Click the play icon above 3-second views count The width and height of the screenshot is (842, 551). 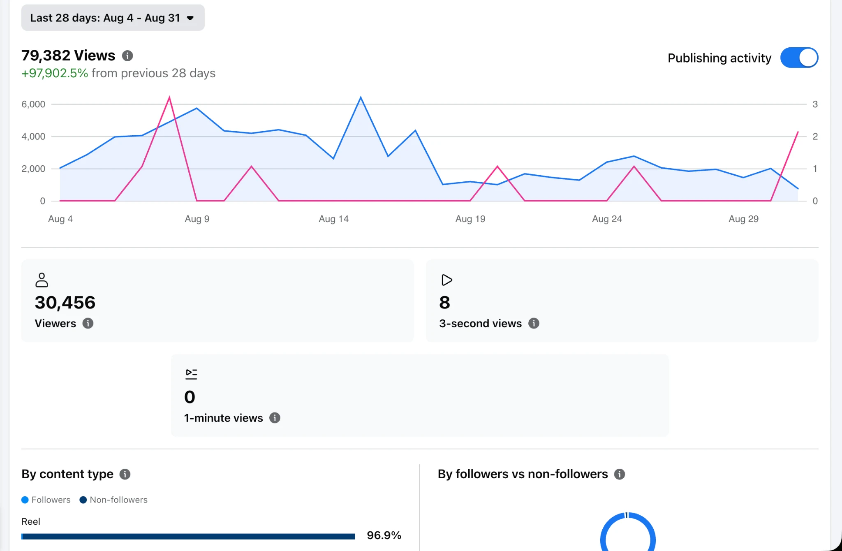(x=446, y=280)
